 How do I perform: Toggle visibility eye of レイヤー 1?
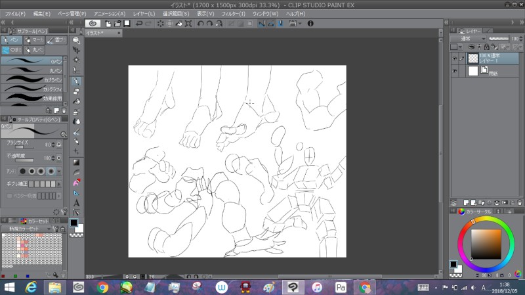(x=454, y=58)
